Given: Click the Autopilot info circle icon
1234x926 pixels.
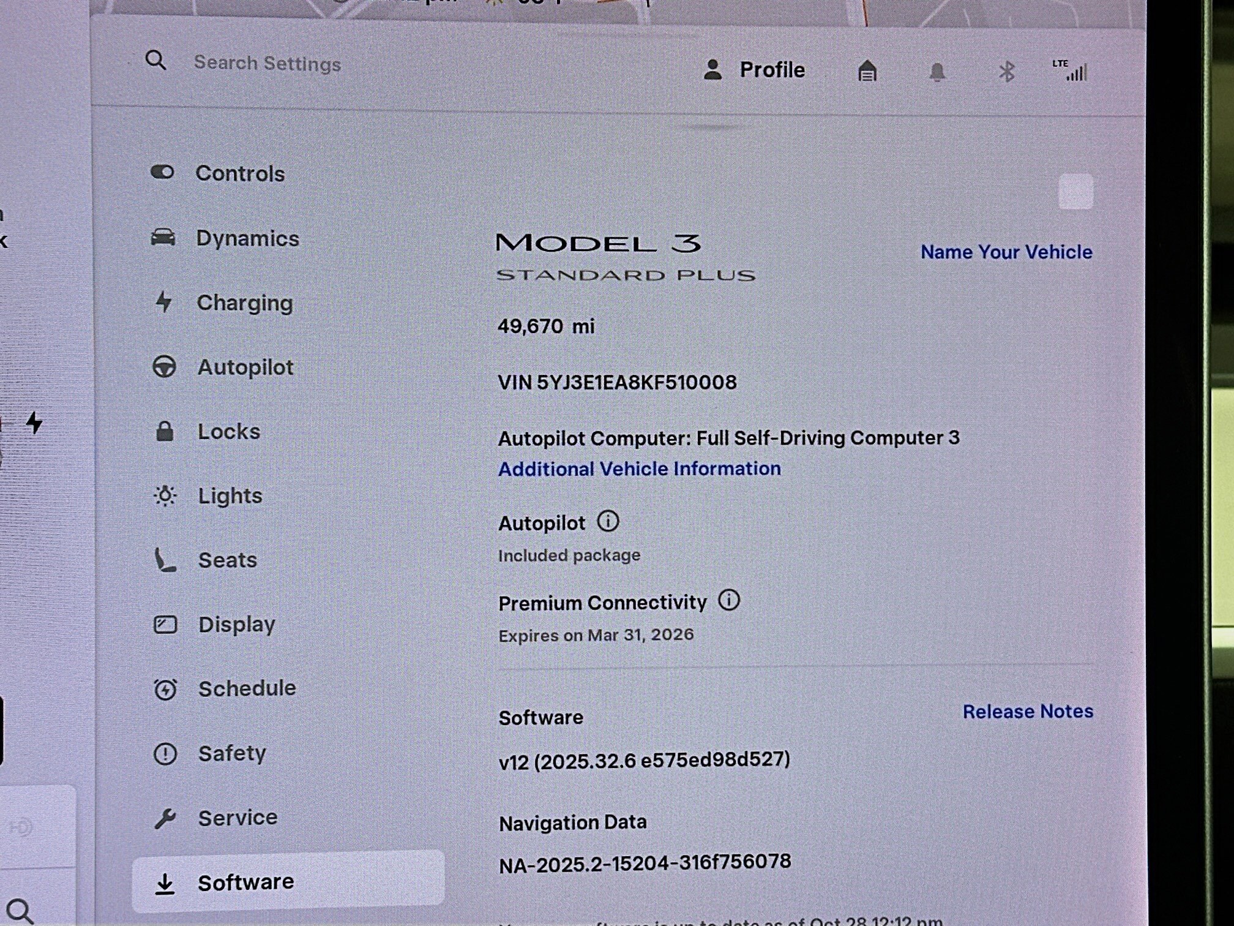Looking at the screenshot, I should pos(608,522).
